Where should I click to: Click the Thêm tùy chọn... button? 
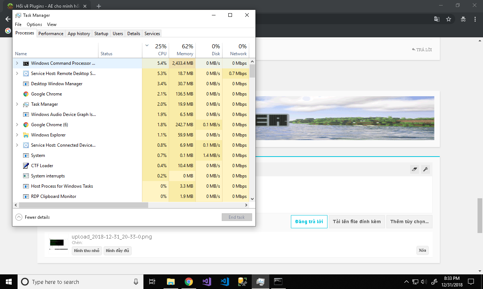pos(409,222)
